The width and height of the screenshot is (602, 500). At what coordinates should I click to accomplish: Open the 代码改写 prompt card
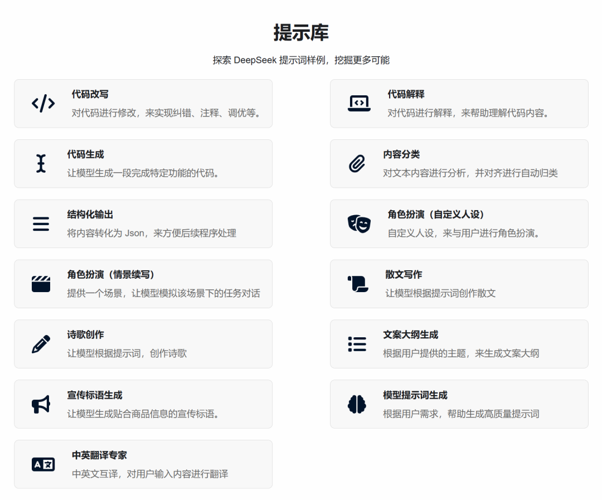point(143,103)
